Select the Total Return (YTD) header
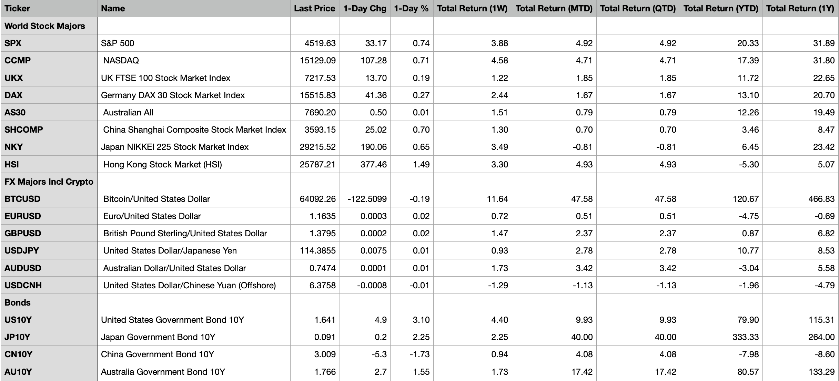Screen dimensions: 839x381 click(721, 9)
